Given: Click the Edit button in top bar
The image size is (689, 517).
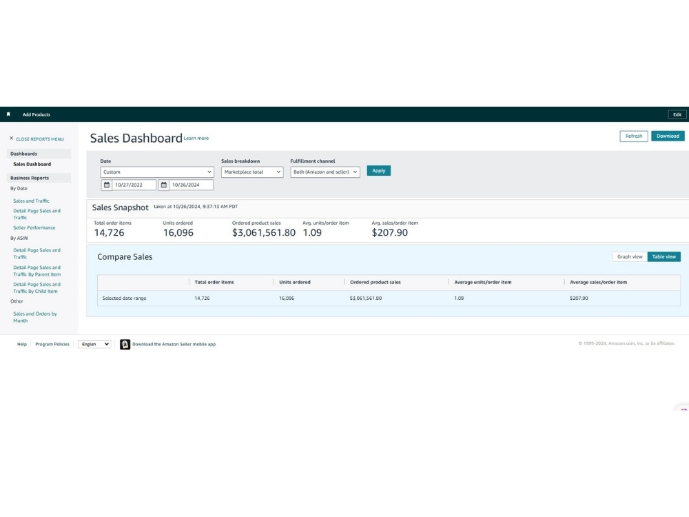Looking at the screenshot, I should (677, 114).
